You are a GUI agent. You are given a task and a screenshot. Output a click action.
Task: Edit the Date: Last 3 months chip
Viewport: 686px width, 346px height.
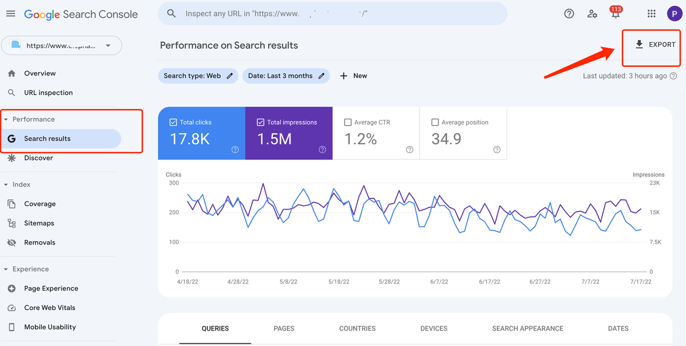286,76
